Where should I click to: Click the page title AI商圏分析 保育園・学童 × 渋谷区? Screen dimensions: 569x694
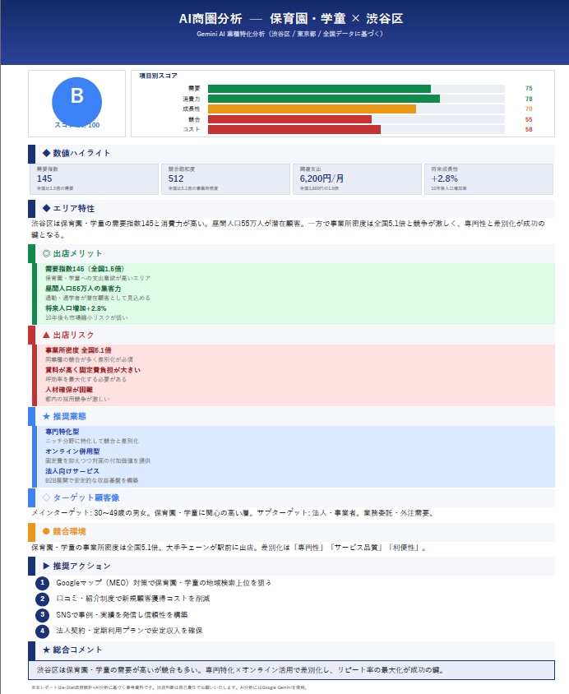point(291,19)
